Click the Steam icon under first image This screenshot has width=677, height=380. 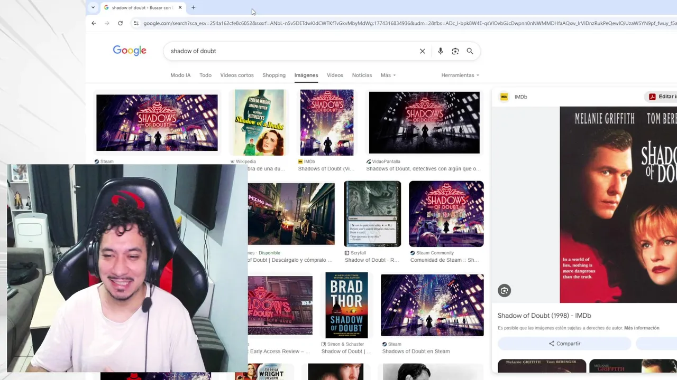click(97, 161)
